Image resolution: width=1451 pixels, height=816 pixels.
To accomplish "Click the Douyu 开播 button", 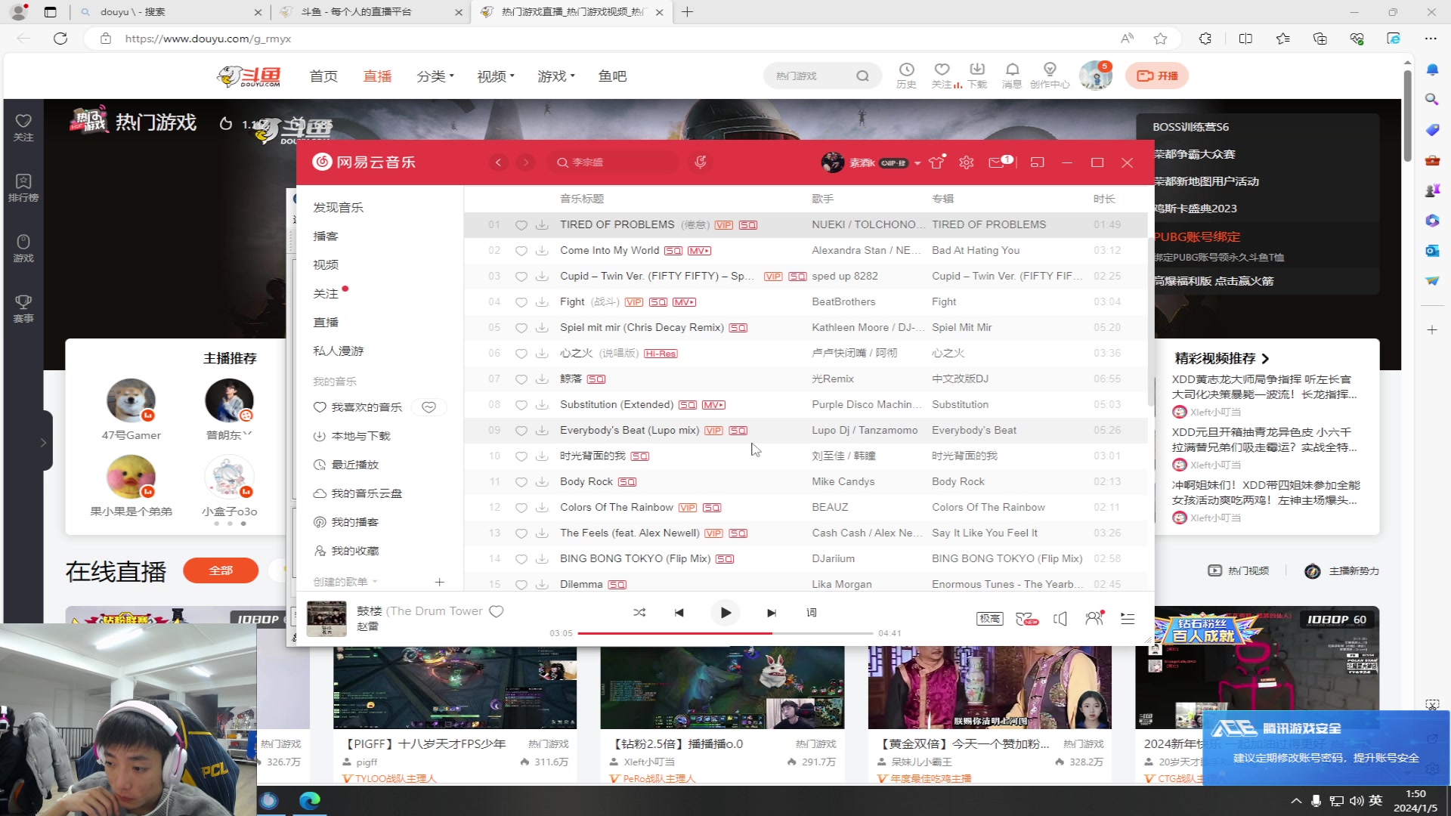I will (x=1157, y=76).
